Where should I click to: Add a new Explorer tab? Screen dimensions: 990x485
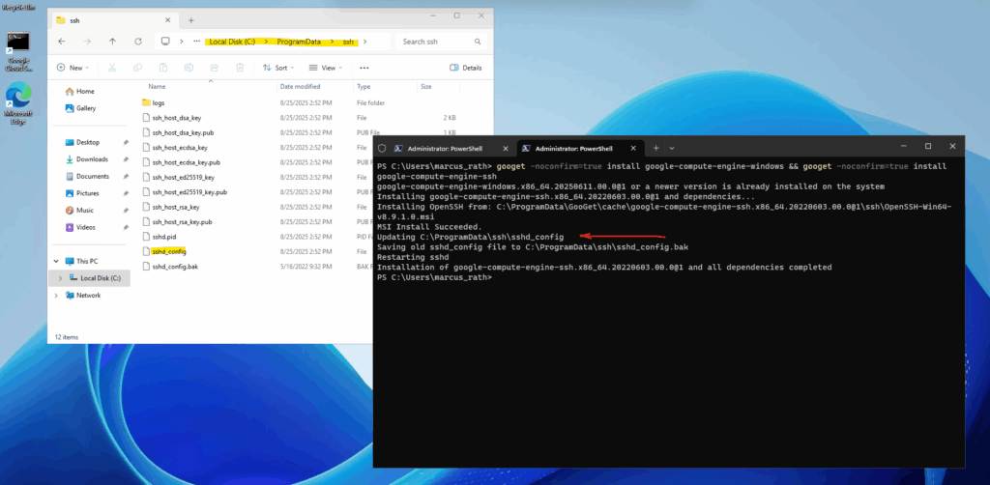[x=190, y=20]
